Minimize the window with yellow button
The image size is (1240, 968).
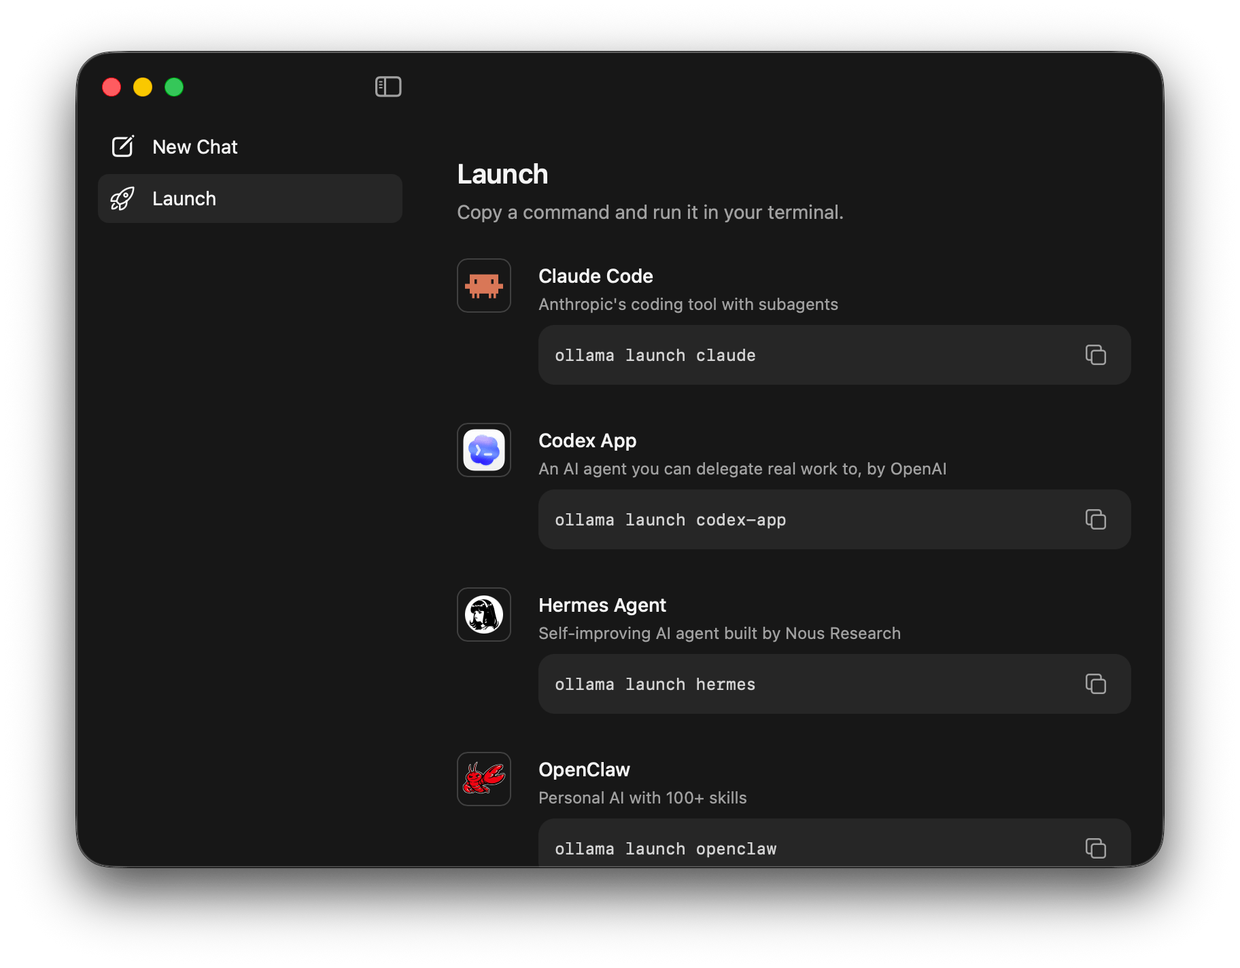143,87
